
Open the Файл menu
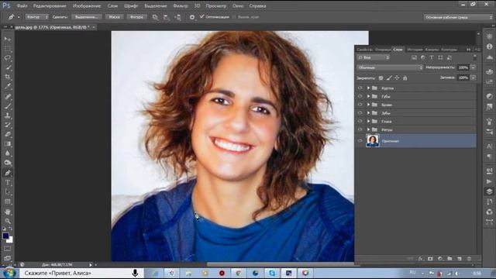coord(22,5)
